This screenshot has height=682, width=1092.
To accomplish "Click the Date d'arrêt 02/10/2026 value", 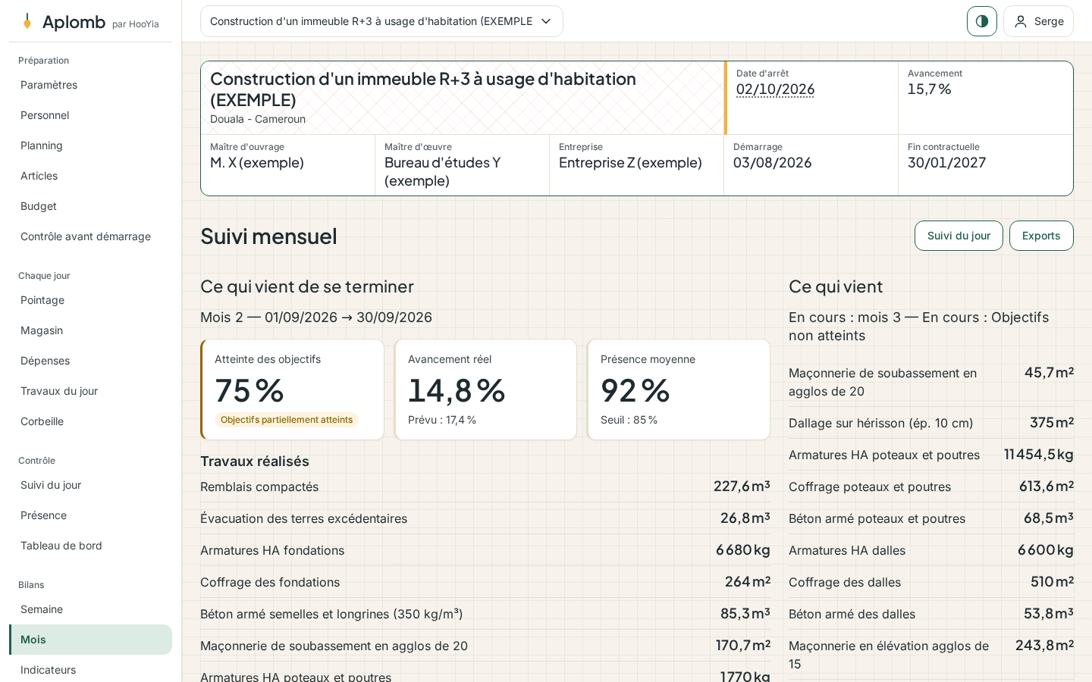I will tap(775, 89).
